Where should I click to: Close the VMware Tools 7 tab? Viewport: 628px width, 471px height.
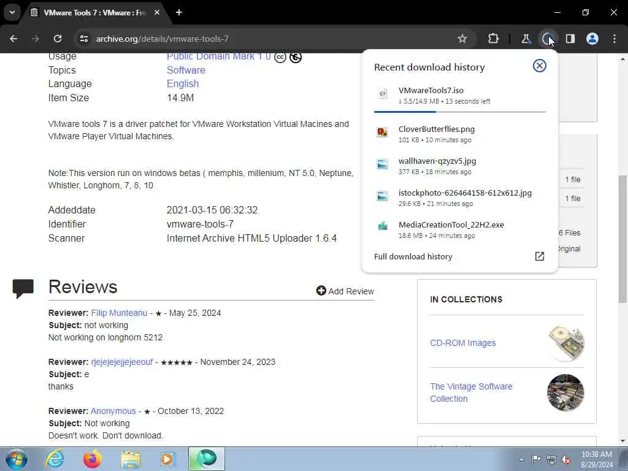(x=157, y=12)
